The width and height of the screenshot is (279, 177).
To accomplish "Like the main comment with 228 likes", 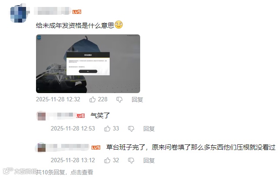I will [x=92, y=100].
